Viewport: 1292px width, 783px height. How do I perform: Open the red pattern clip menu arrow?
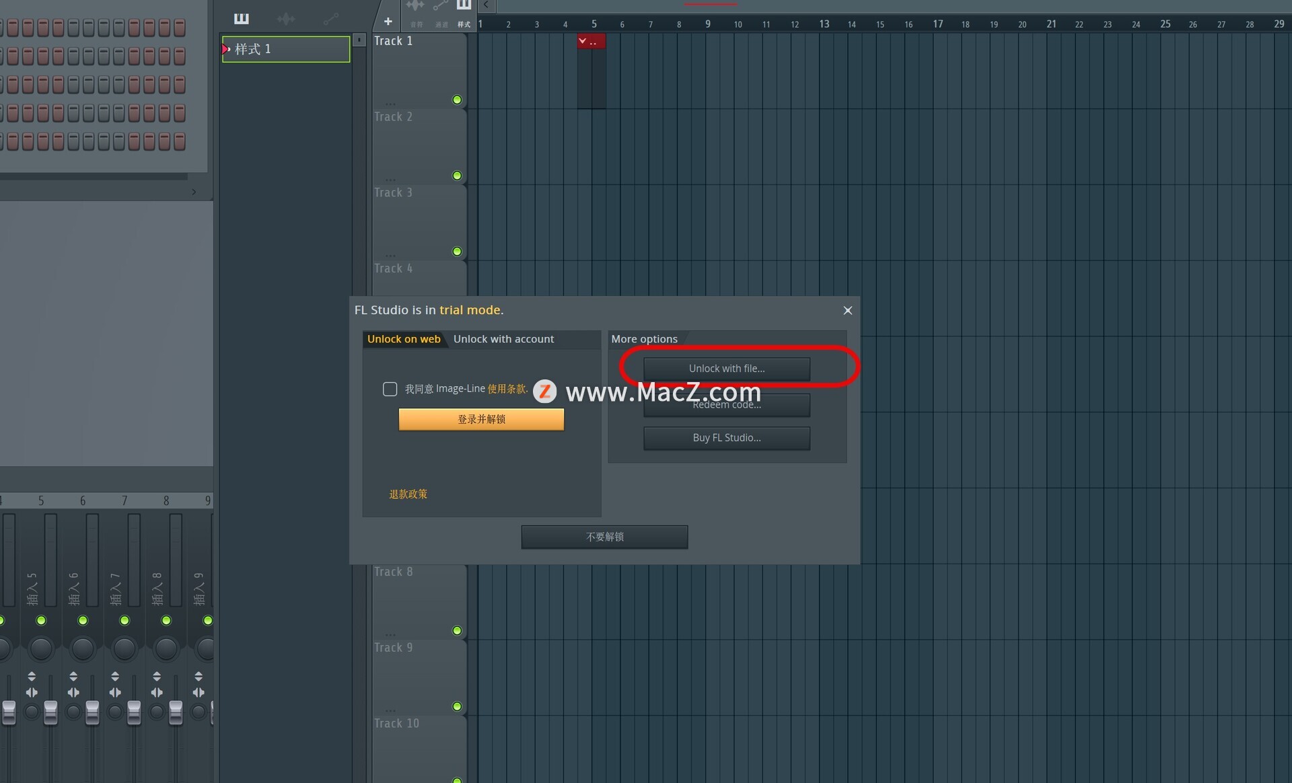click(x=582, y=41)
